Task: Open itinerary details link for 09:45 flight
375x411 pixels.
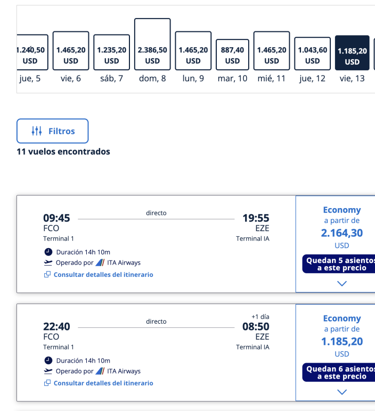Action: (103, 274)
